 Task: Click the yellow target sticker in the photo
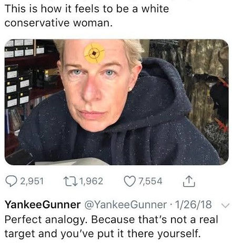pyautogui.click(x=94, y=53)
